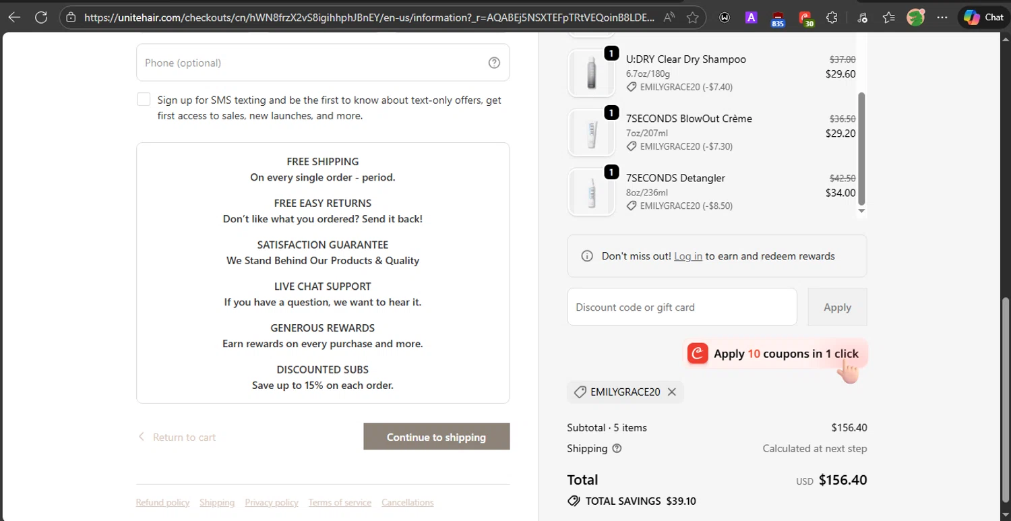Click the address bar URL
This screenshot has width=1011, height=521.
(369, 18)
